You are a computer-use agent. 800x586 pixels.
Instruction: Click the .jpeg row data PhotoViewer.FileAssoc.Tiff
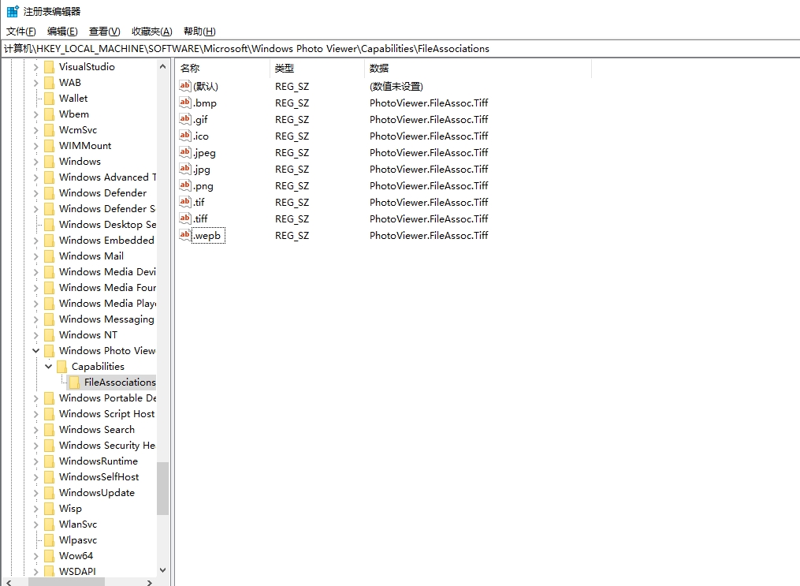tap(429, 153)
